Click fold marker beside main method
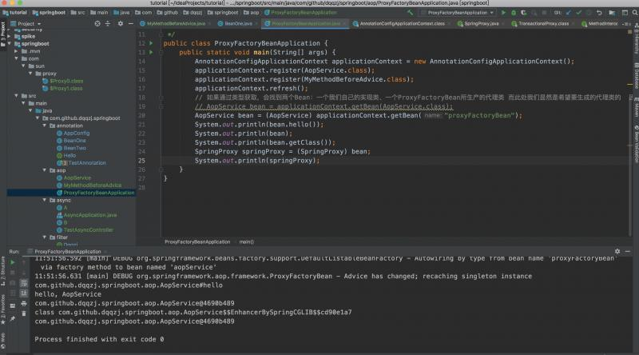This screenshot has width=639, height=355. click(161, 52)
